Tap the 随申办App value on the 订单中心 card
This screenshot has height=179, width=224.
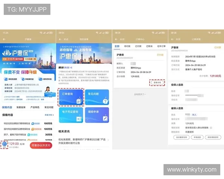(x=136, y=68)
